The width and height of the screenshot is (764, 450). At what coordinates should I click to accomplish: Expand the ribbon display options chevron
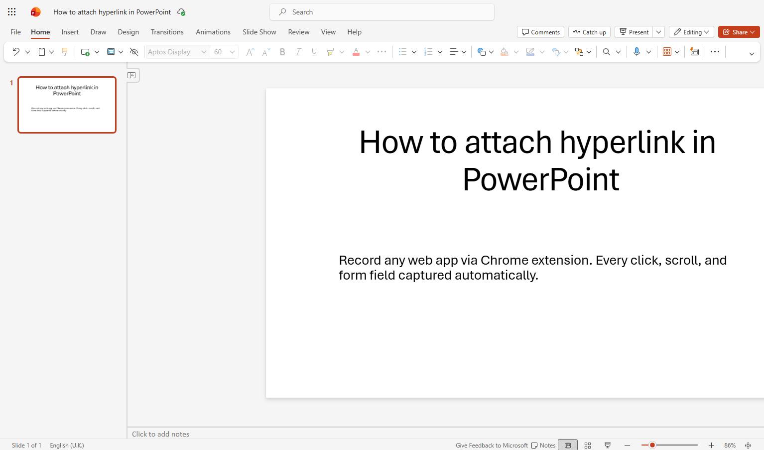tap(752, 54)
